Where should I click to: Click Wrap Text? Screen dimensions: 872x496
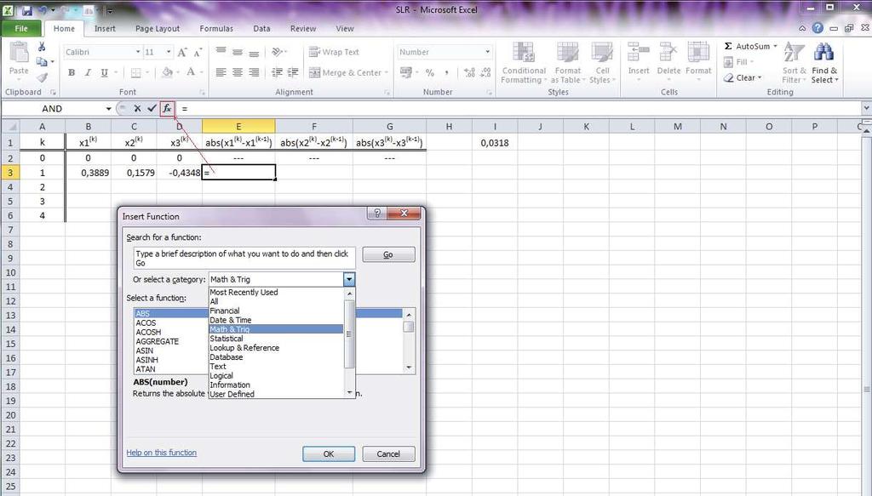coord(334,52)
